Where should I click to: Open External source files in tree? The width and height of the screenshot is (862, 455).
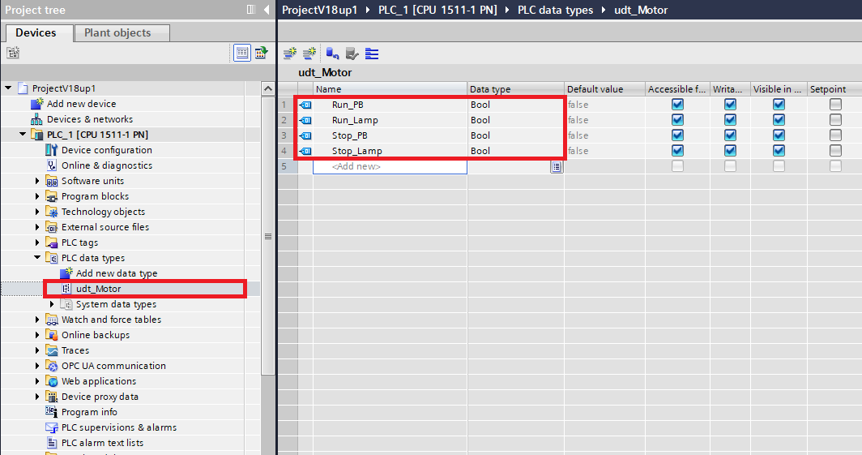105,226
